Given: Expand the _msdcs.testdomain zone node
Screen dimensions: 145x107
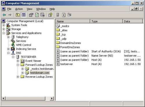Looking at the screenshot, I should (23, 69).
